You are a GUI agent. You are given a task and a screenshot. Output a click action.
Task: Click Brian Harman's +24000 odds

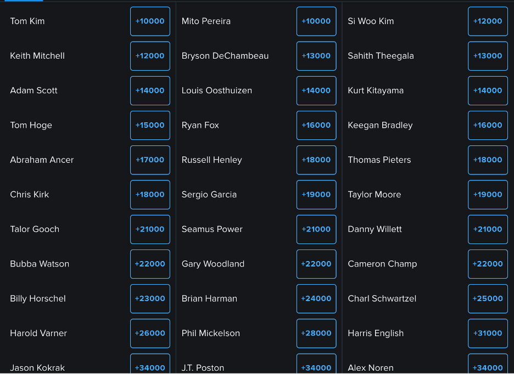pos(316,298)
